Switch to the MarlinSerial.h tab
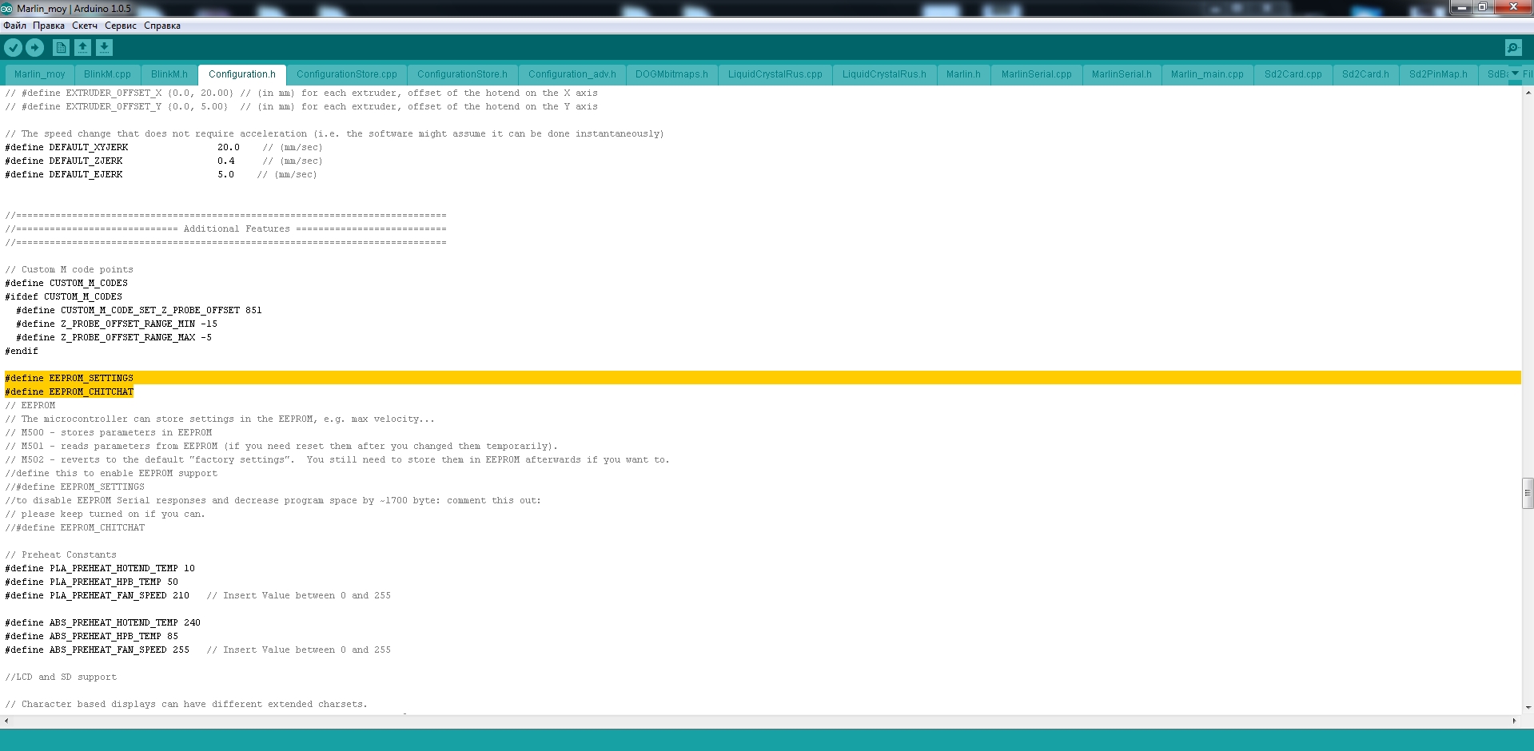 [1122, 74]
